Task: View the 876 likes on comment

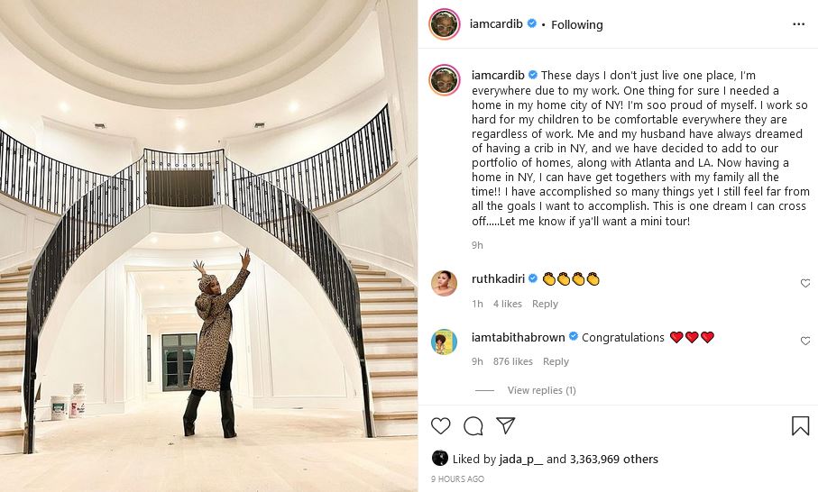Action: tap(512, 361)
